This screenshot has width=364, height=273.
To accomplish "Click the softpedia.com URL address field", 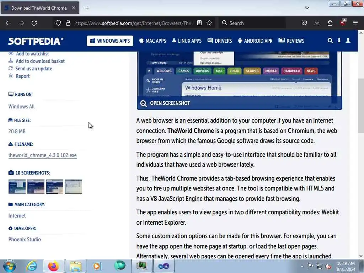I will click(133, 23).
